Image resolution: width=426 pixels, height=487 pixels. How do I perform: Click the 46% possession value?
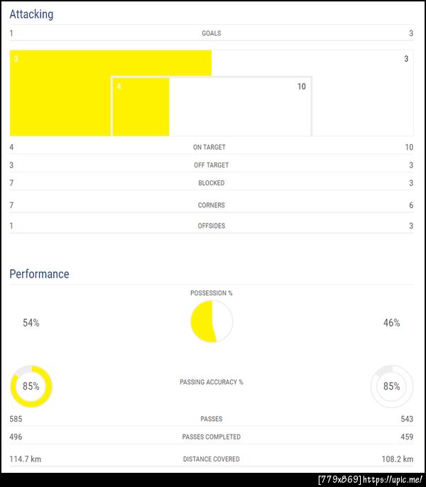click(391, 323)
